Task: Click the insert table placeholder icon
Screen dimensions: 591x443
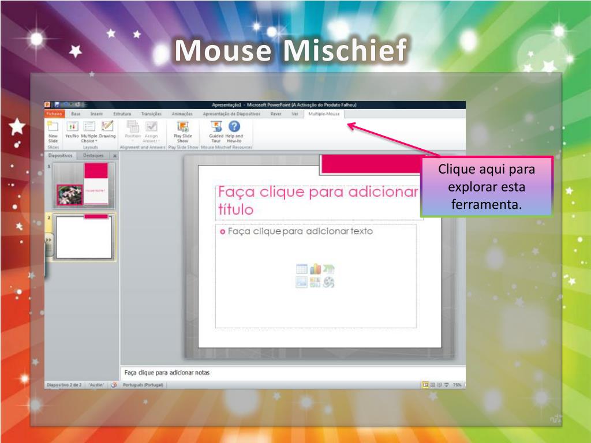Action: [x=302, y=269]
